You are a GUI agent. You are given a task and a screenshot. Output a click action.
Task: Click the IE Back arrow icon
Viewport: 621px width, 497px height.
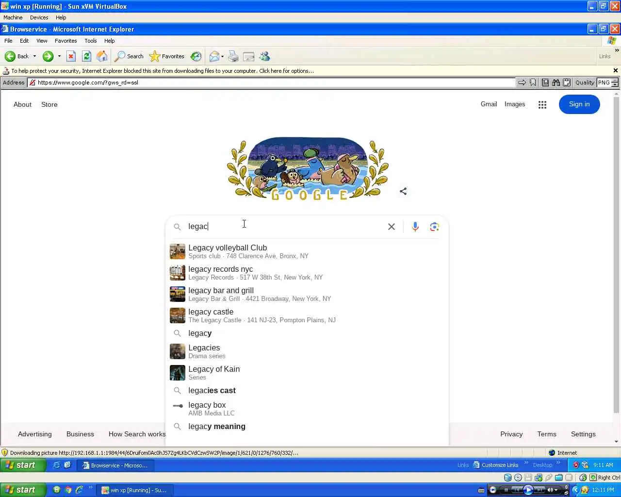pos(10,56)
